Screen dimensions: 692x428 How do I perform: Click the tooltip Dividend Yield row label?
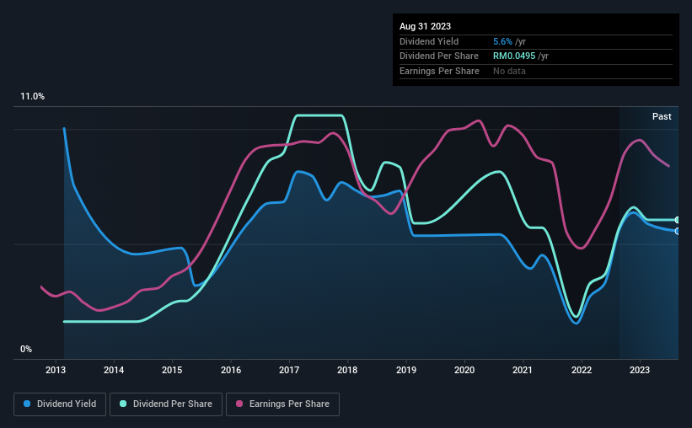pos(429,41)
